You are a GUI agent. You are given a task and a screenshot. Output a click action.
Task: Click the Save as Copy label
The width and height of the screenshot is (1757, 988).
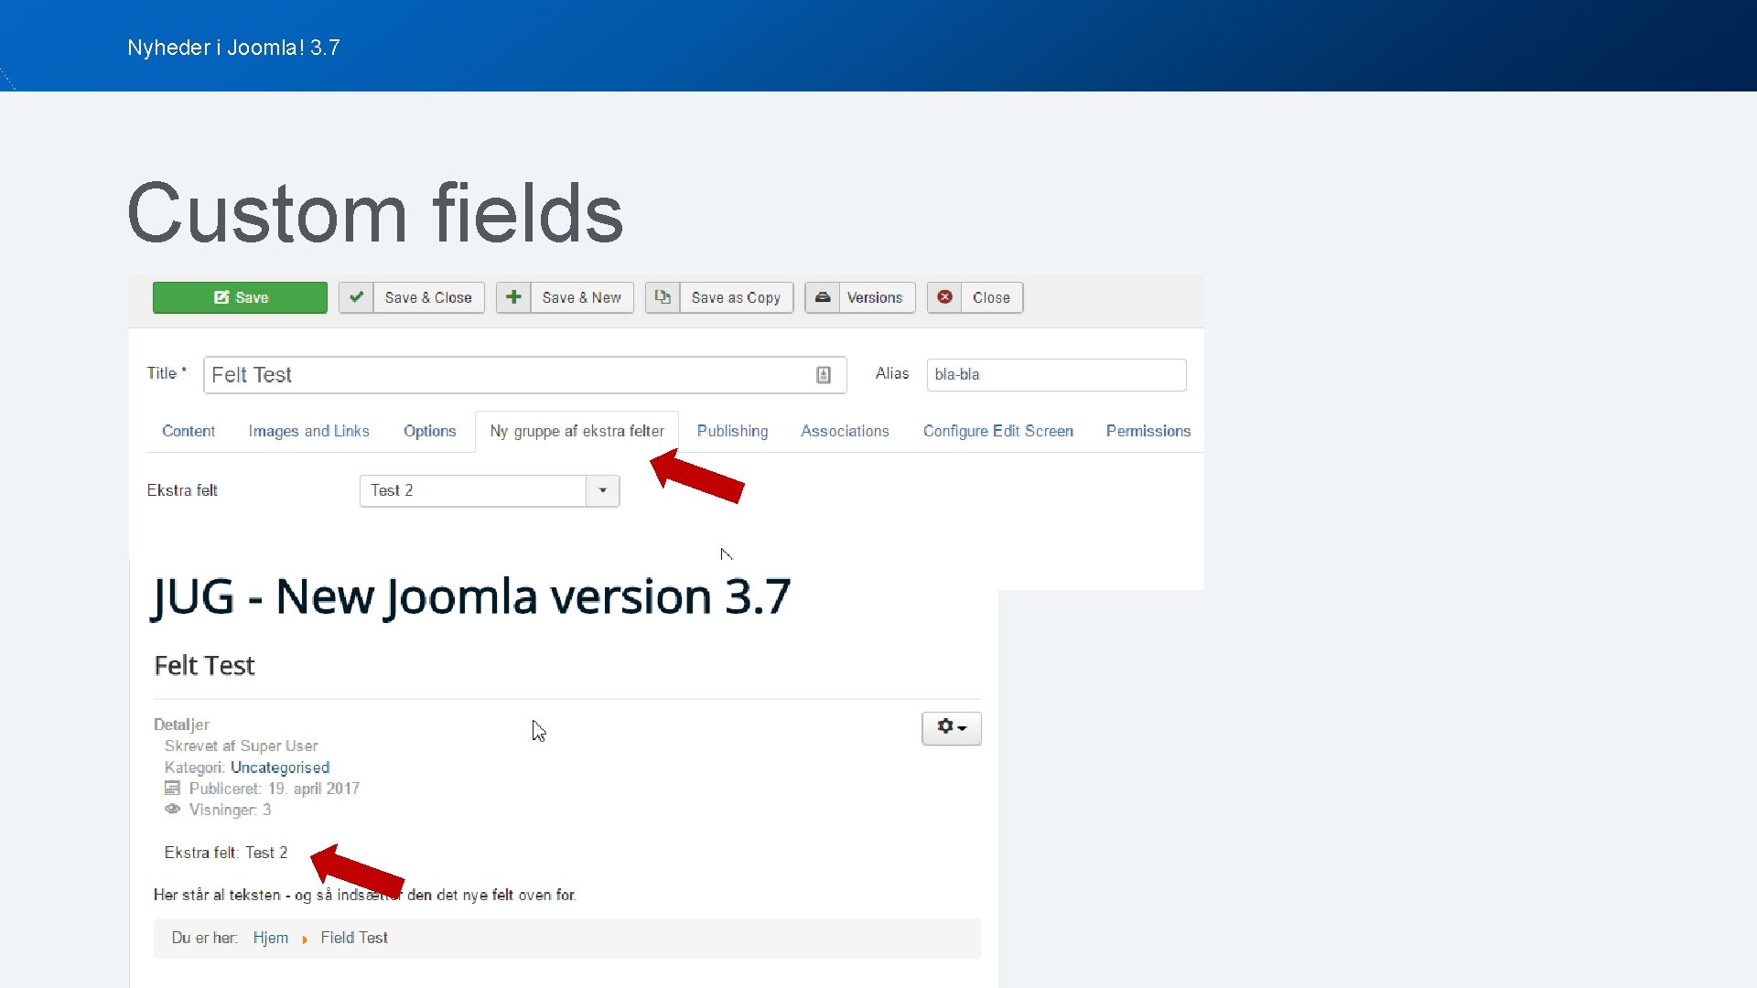(x=736, y=297)
